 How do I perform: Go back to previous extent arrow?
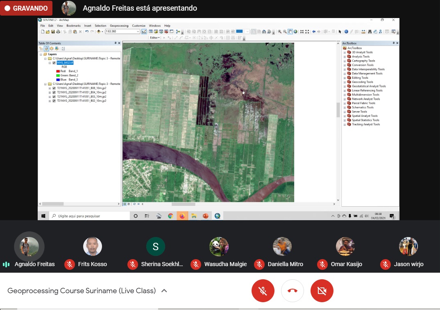(x=314, y=32)
